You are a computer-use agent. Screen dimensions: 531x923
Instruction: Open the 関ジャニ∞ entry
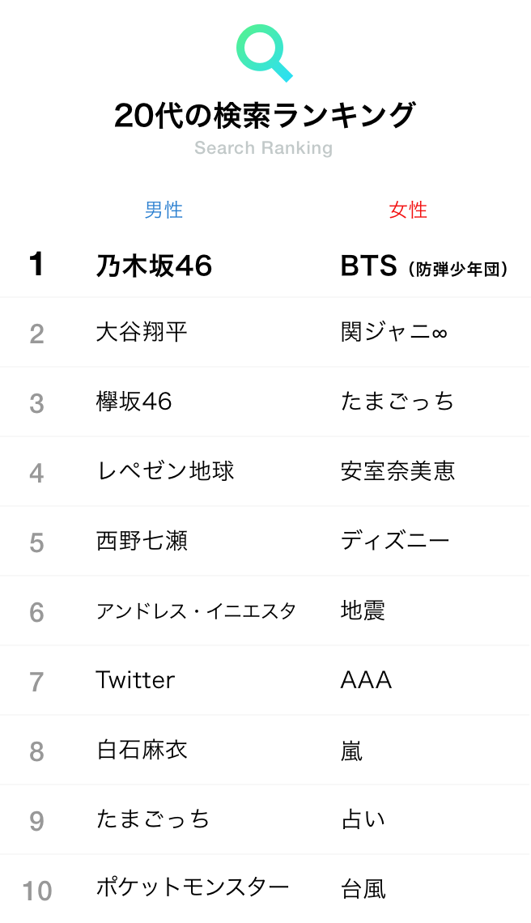click(394, 333)
